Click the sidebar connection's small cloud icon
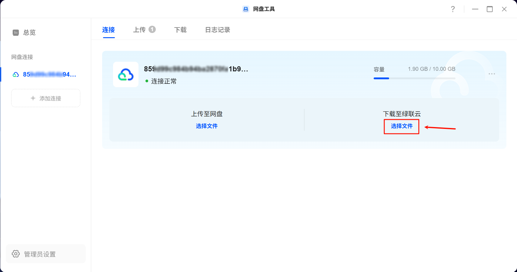Screen dimensions: 517x272 [16, 74]
